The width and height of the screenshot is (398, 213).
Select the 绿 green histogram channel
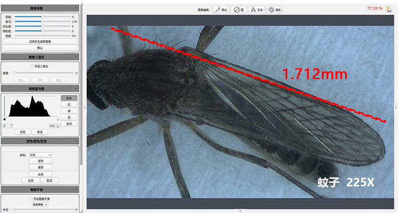click(69, 111)
